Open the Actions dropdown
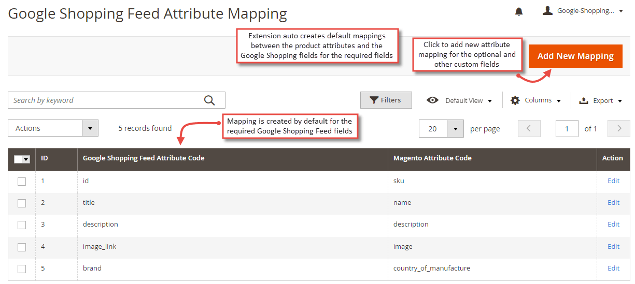 [53, 128]
